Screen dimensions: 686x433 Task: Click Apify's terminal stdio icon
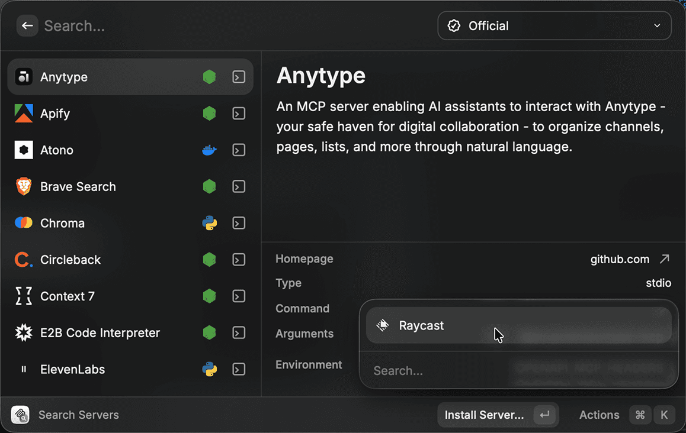click(x=238, y=114)
